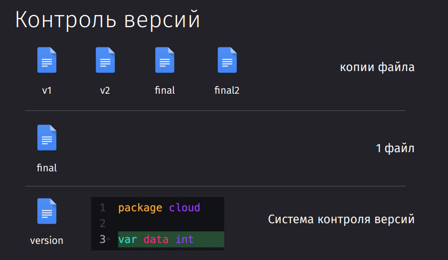The width and height of the screenshot is (448, 260).
Task: Click the final2 file label
Action: click(227, 90)
